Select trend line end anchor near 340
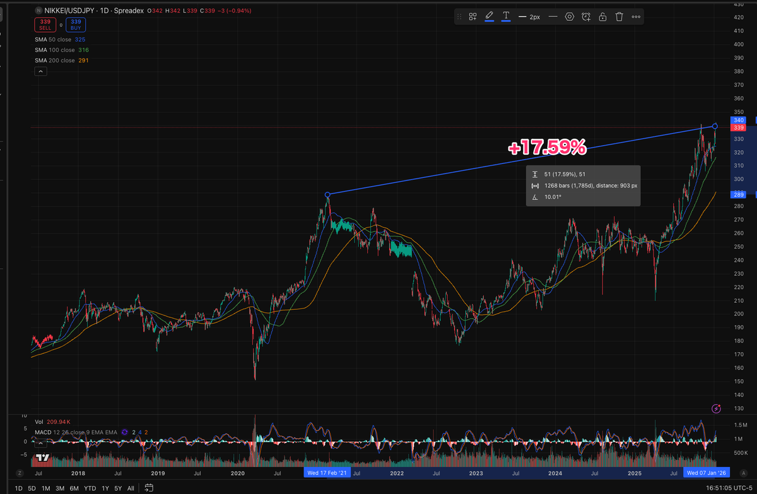 point(715,126)
